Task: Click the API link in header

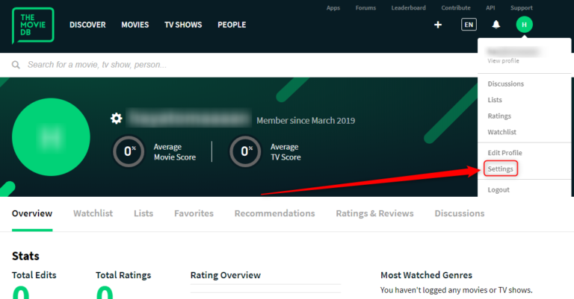Action: coord(490,7)
